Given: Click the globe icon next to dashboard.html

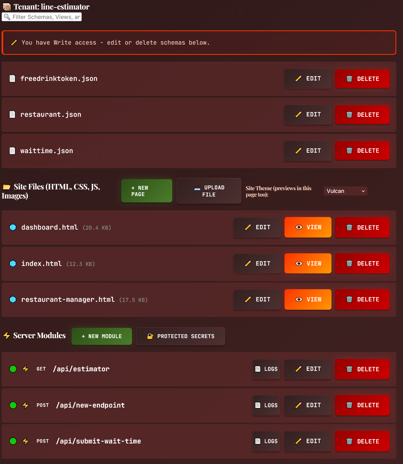Looking at the screenshot, I should tap(13, 227).
